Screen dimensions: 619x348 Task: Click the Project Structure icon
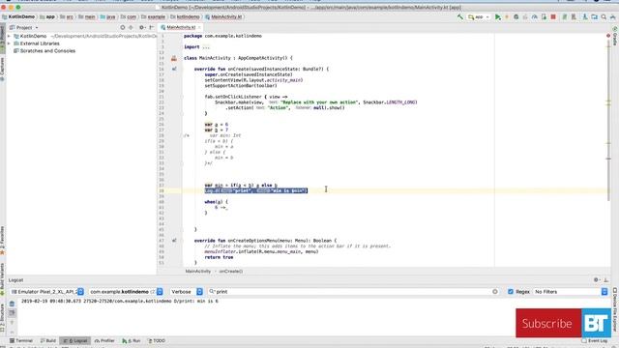(x=594, y=17)
